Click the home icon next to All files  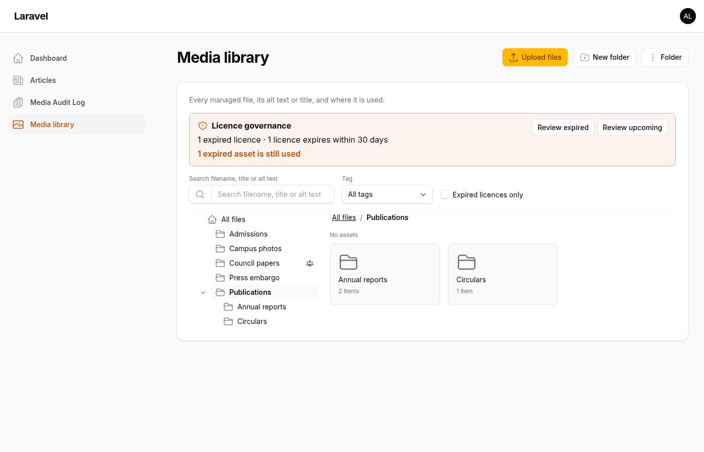point(212,219)
